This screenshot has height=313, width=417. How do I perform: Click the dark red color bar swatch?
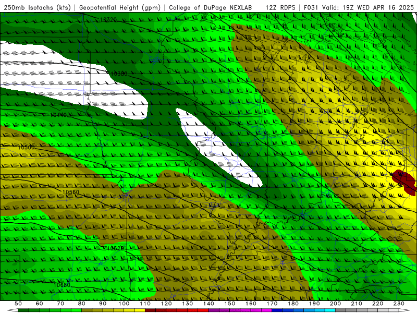click(150, 310)
